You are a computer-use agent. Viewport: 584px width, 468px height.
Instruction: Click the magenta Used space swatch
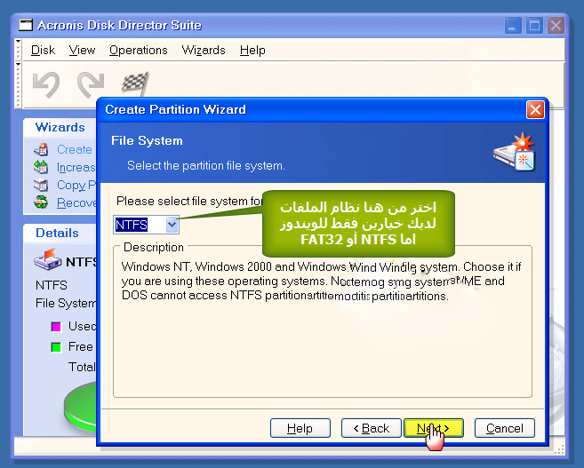pos(56,327)
